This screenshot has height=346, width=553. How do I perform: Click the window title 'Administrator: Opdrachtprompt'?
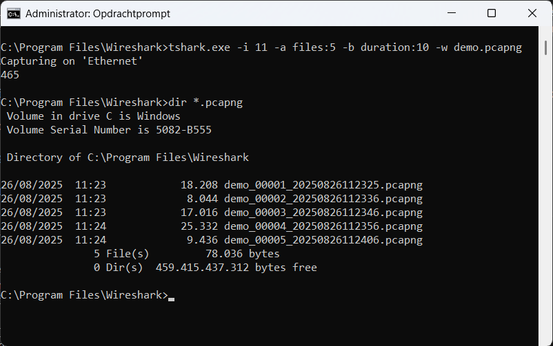[97, 14]
